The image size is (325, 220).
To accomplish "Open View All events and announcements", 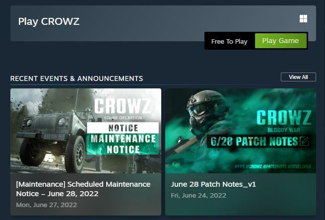I will [x=298, y=77].
